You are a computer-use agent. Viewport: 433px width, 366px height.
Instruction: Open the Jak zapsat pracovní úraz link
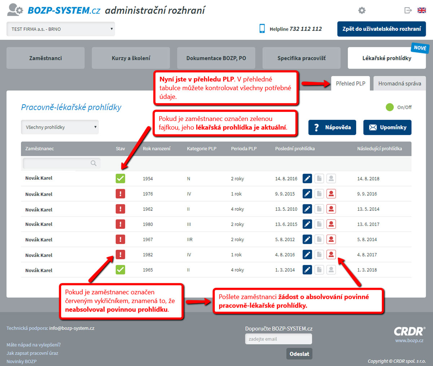pos(32,353)
